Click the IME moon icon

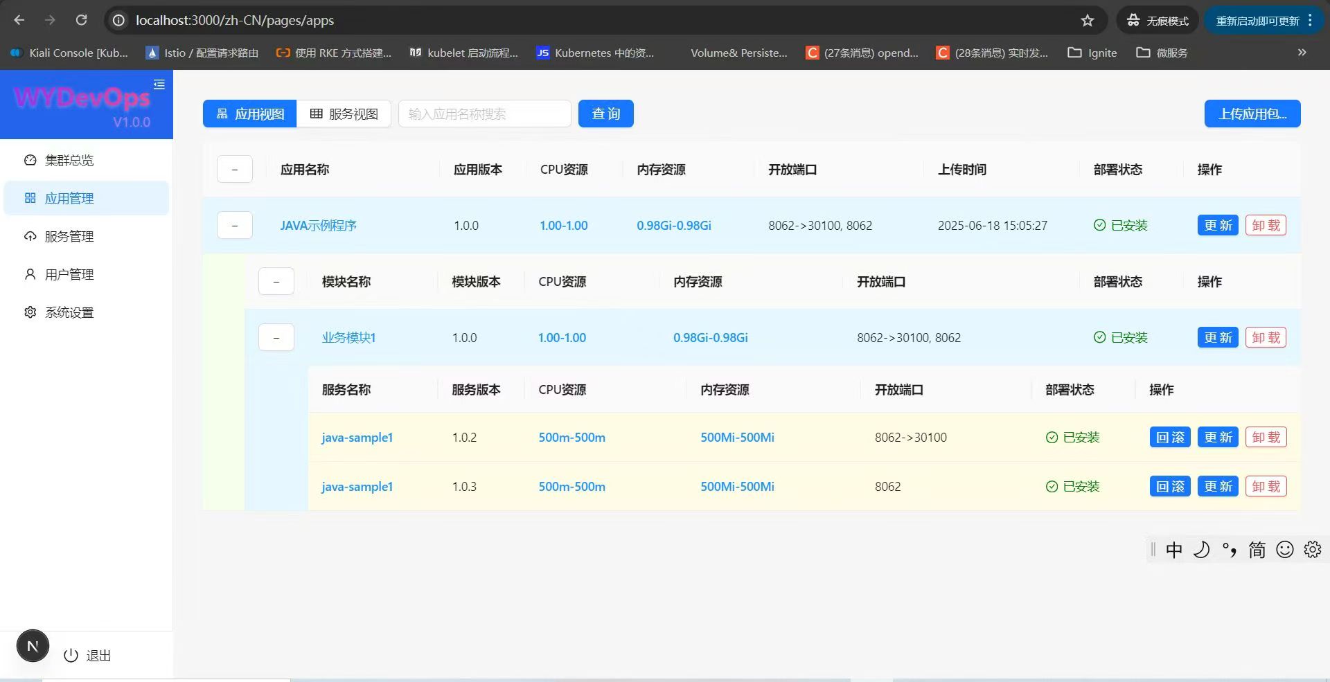[1202, 550]
